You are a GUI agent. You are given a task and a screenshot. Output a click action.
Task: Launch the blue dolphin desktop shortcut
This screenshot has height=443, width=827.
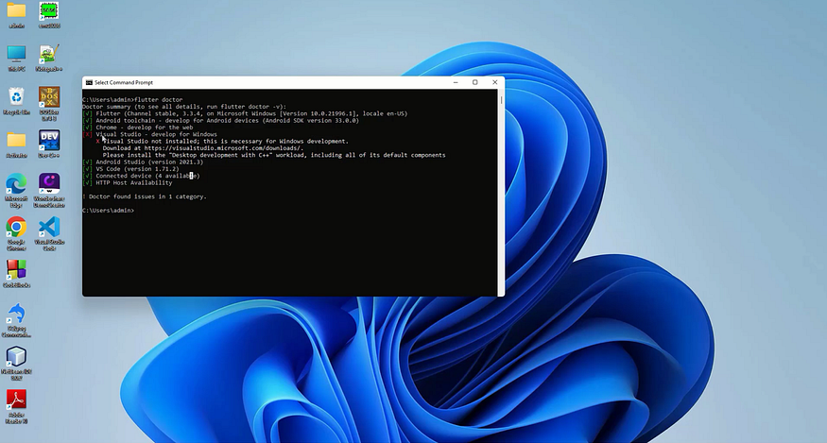tap(16, 320)
